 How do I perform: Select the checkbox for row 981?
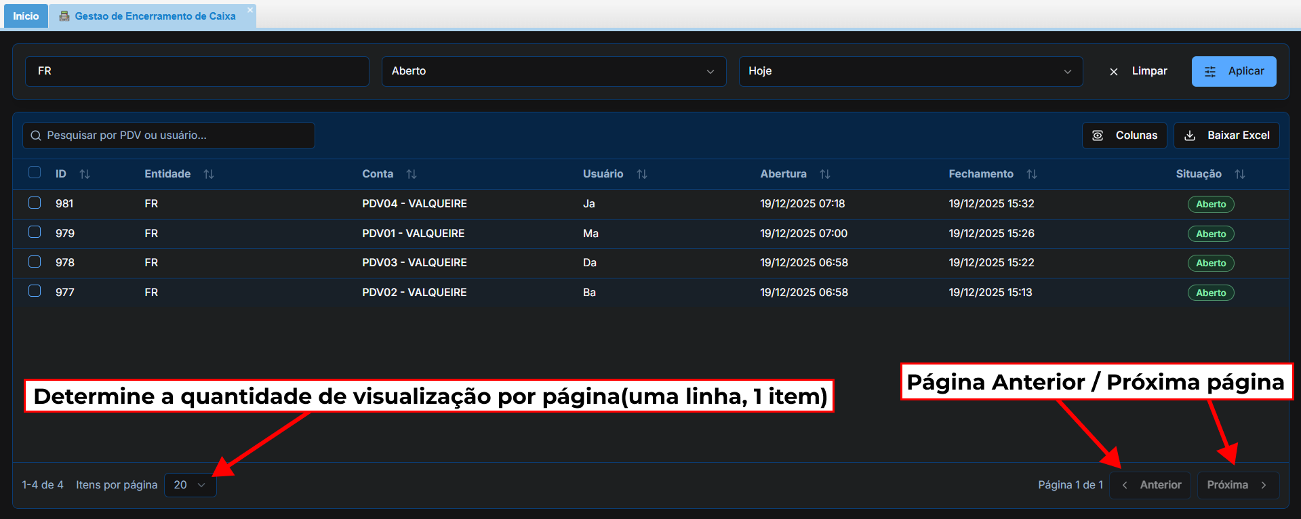35,203
